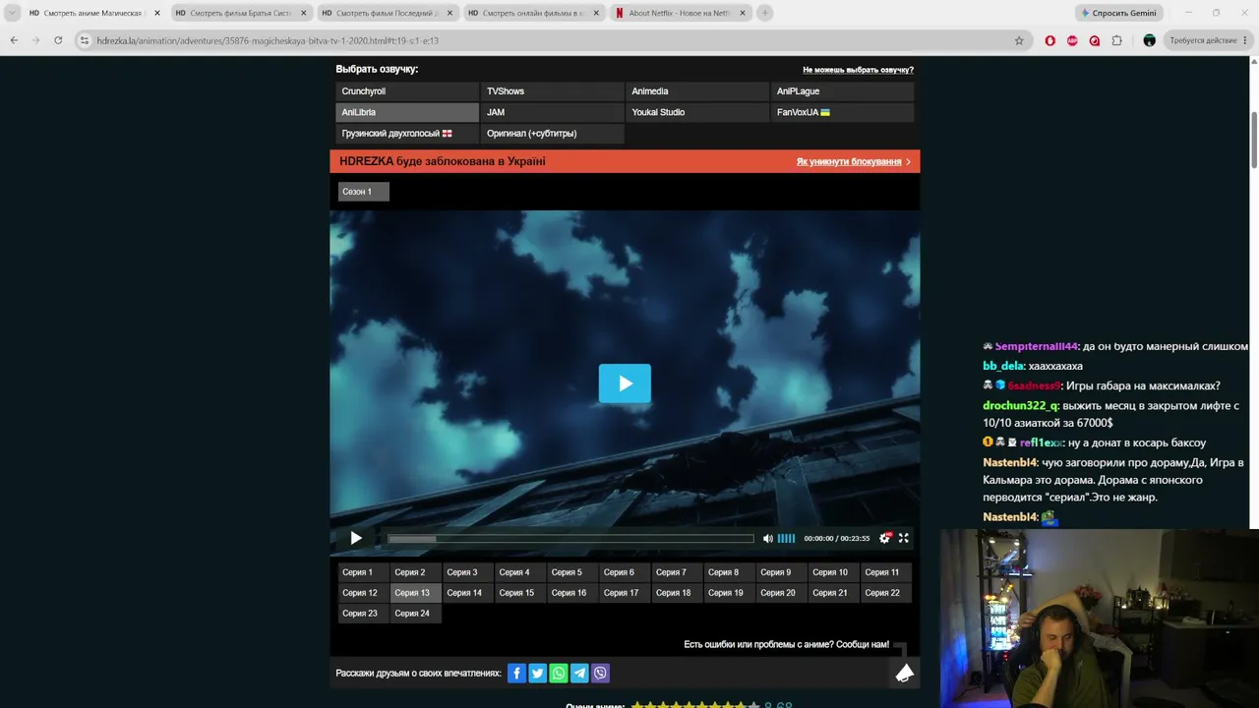The width and height of the screenshot is (1259, 708).
Task: Close the 'Смотреть фильм Братья' tab
Action: click(x=303, y=13)
